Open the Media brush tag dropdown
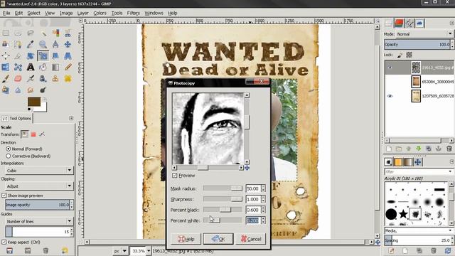Image resolution: width=455 pixels, height=256 pixels. pos(419,230)
